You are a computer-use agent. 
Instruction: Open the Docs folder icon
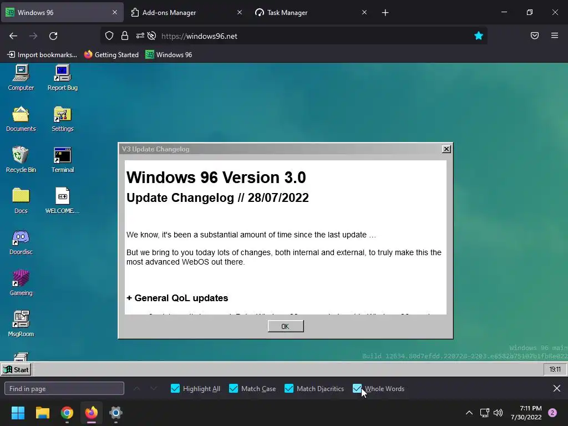21,200
